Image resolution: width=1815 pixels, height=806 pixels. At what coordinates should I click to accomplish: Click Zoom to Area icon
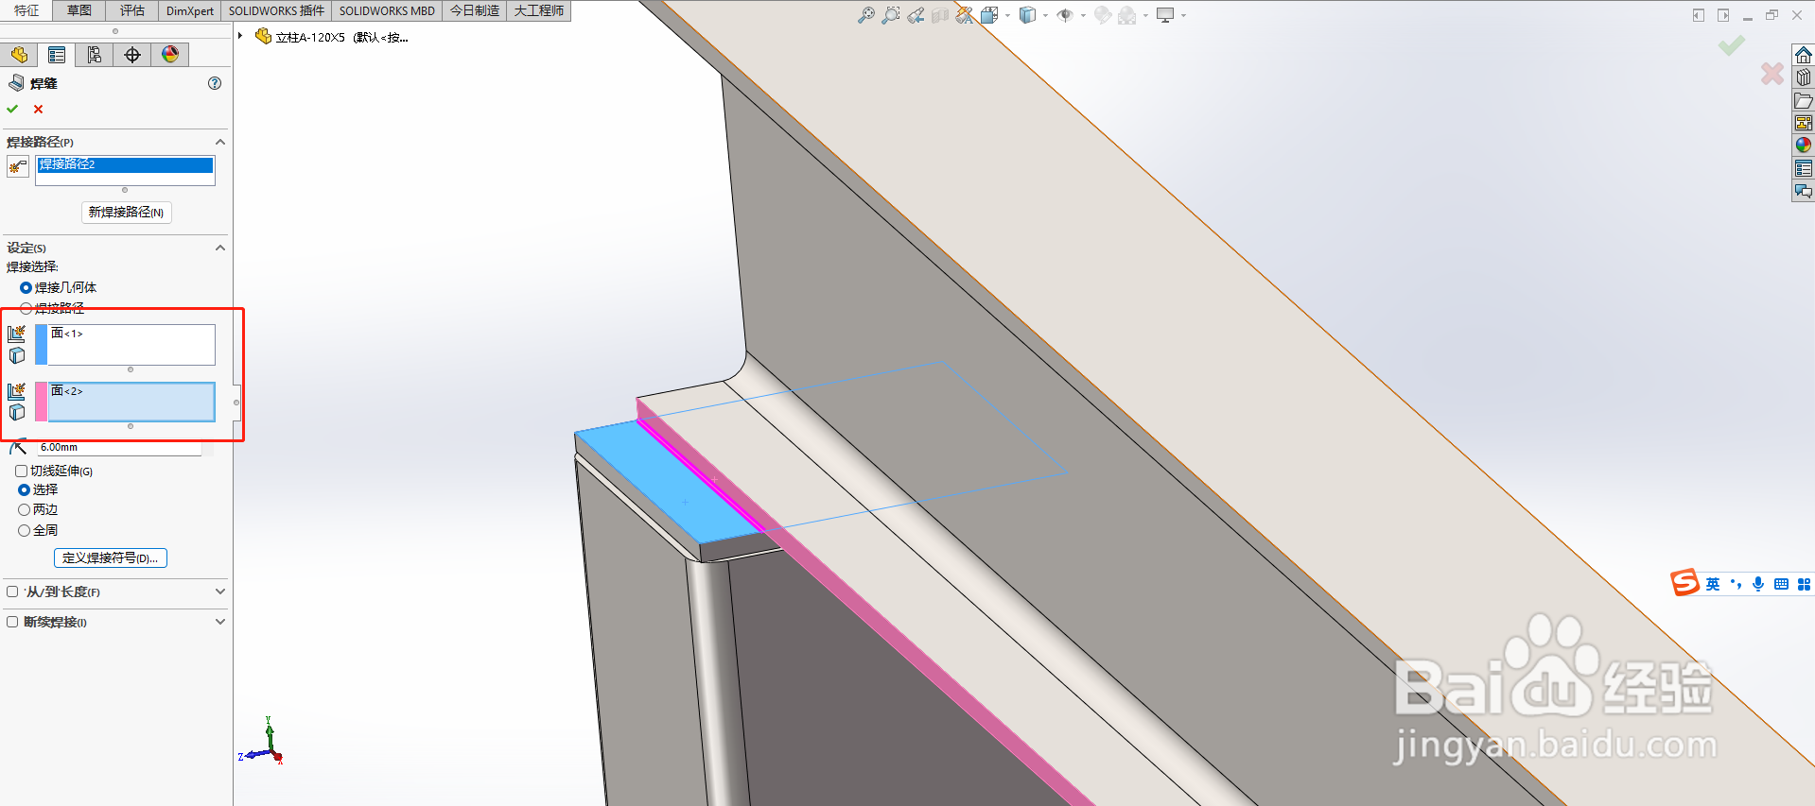click(890, 15)
